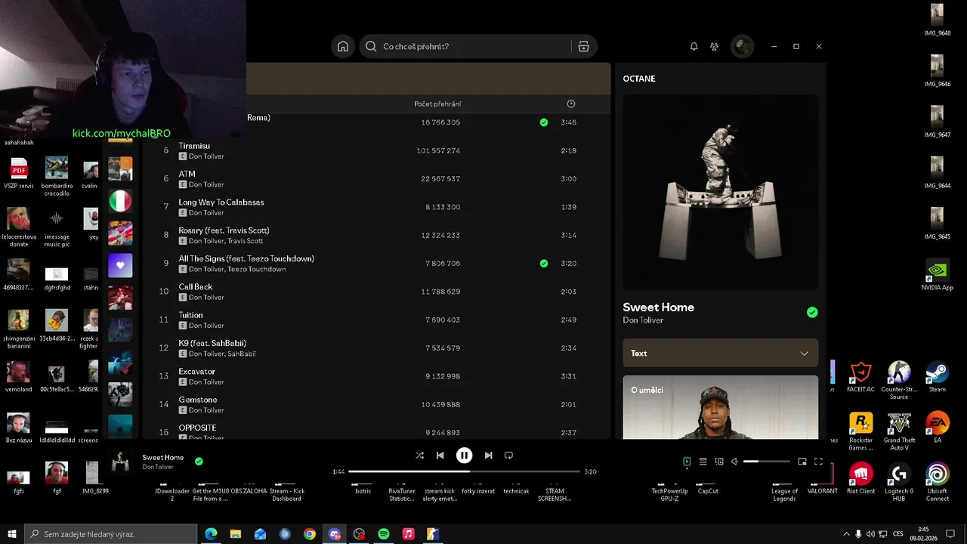The width and height of the screenshot is (967, 544).
Task: Open the Browse icon beside the search field
Action: (x=583, y=46)
